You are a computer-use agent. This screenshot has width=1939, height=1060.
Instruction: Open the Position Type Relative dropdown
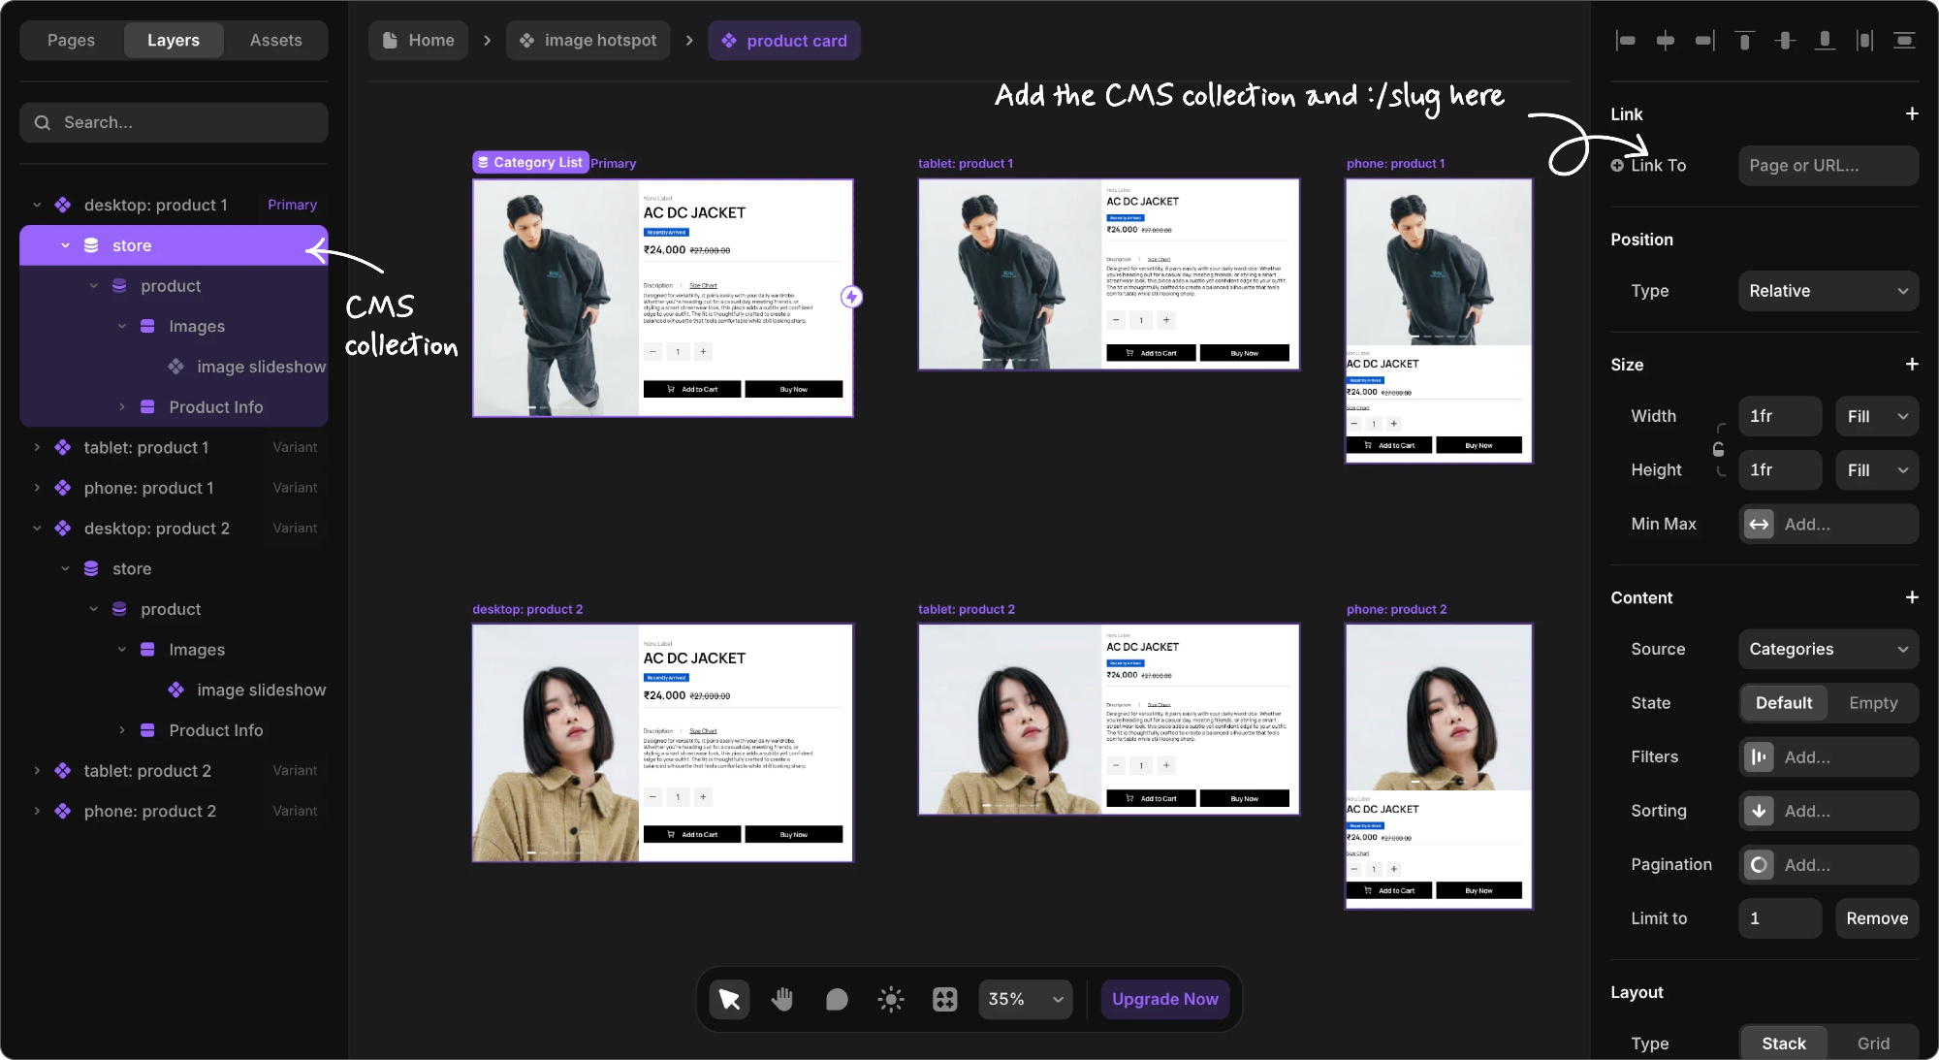click(x=1828, y=291)
